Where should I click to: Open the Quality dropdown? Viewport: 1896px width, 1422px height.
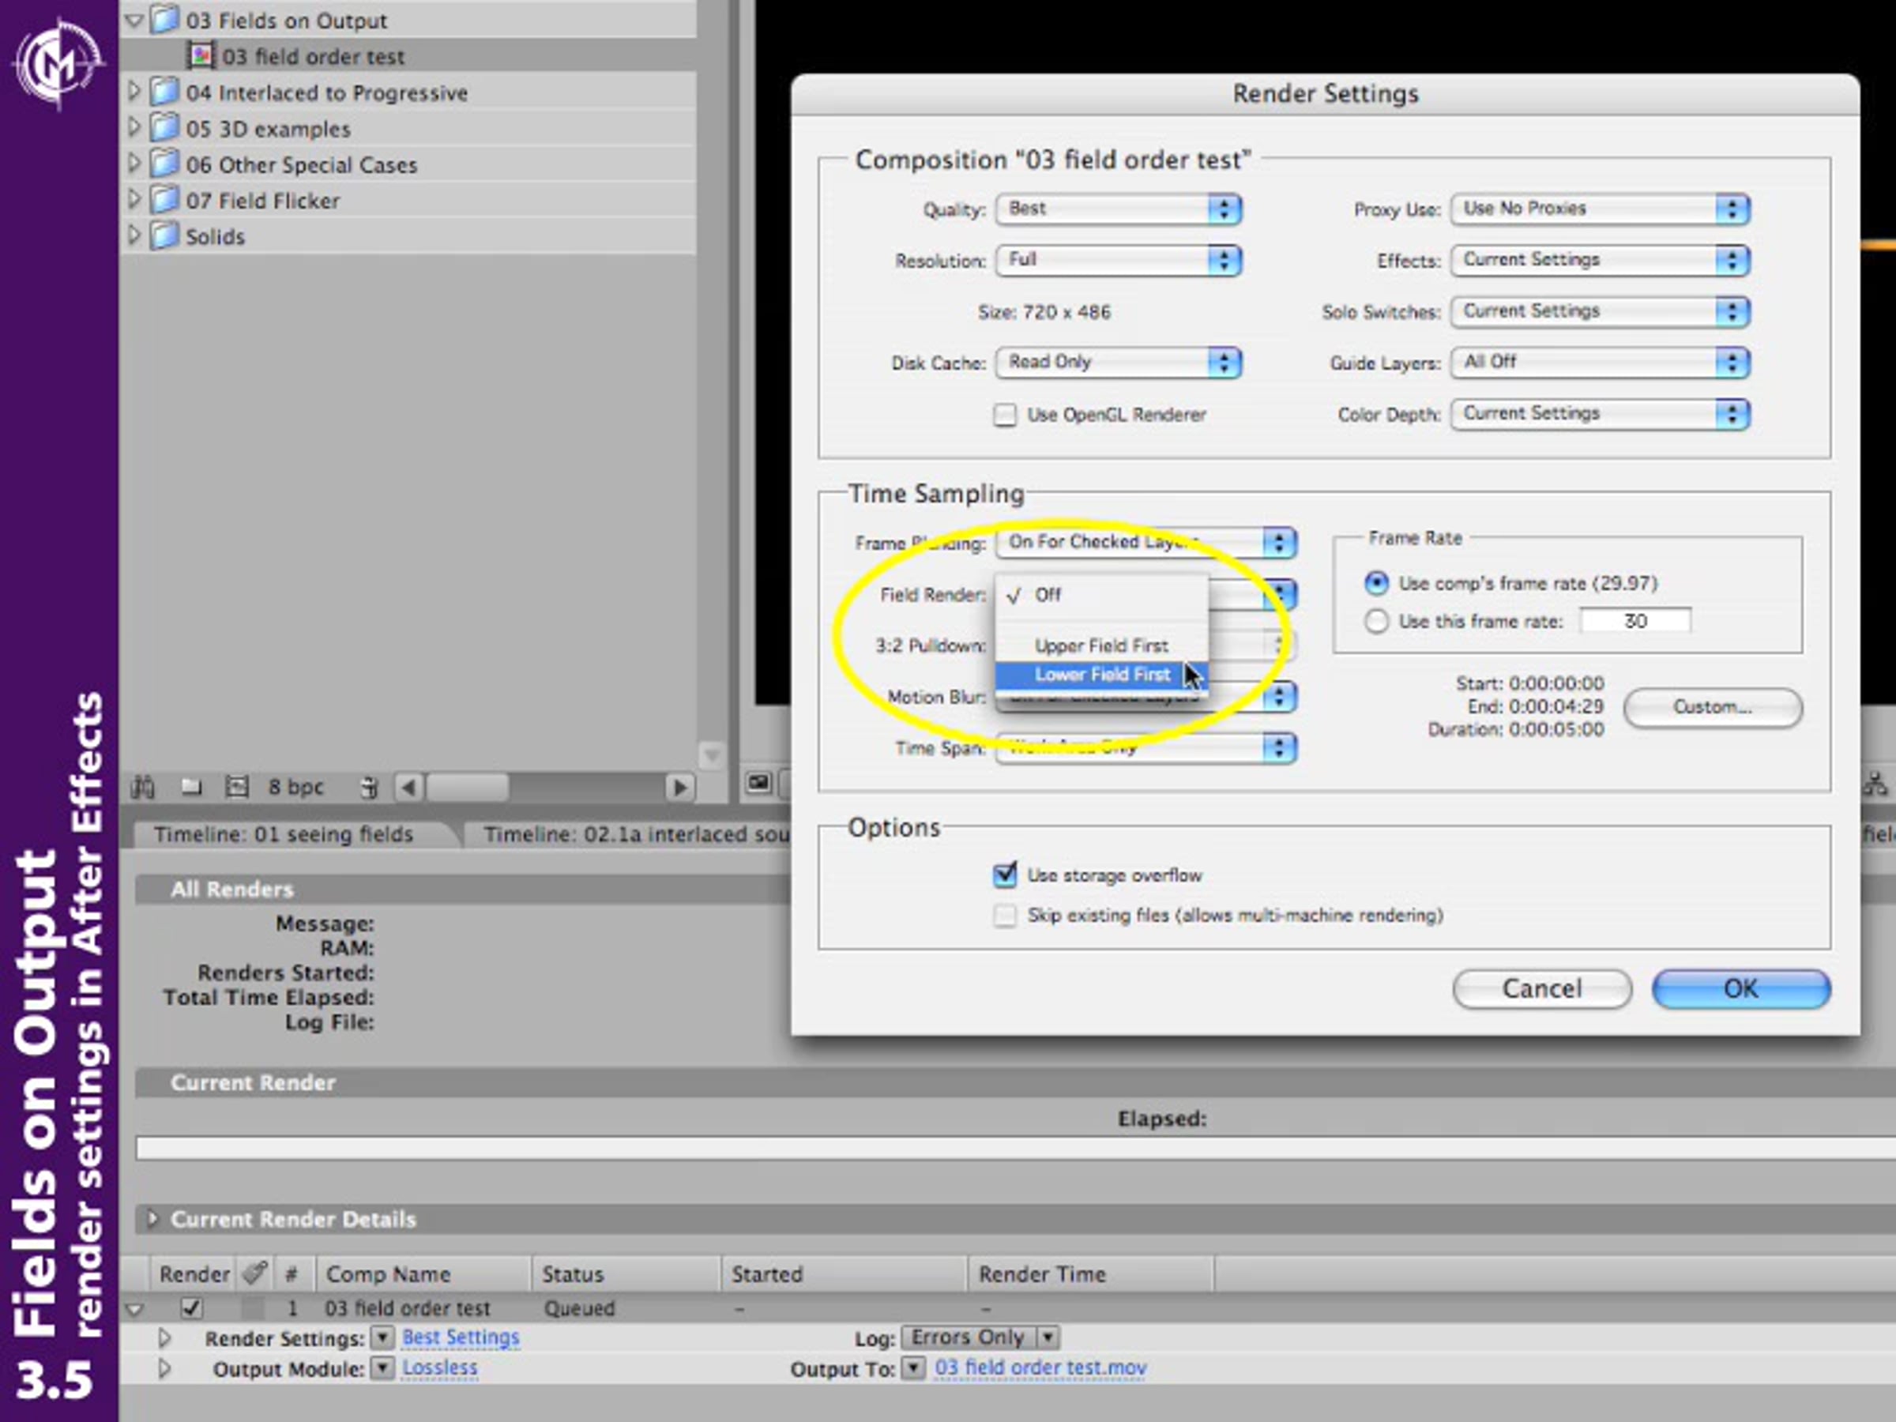point(1119,209)
